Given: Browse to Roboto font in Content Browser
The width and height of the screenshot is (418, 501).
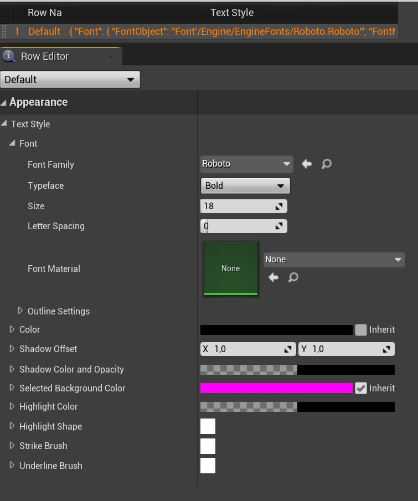Looking at the screenshot, I should coord(326,164).
